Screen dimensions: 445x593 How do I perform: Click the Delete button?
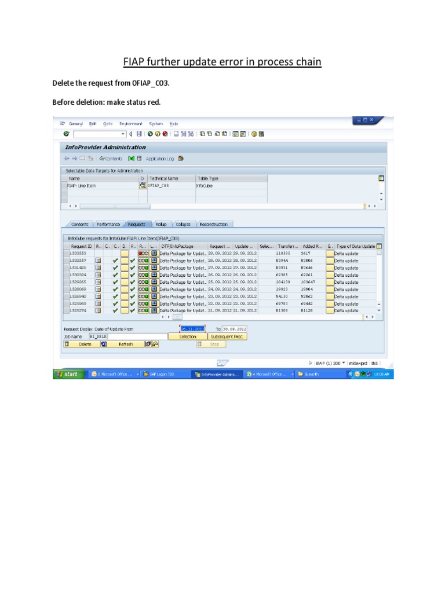pyautogui.click(x=82, y=344)
